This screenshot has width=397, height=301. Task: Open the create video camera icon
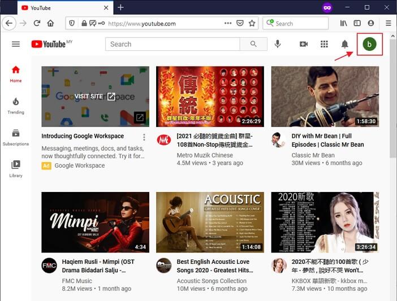(x=304, y=44)
